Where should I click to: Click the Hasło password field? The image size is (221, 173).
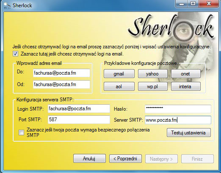tap(178, 109)
